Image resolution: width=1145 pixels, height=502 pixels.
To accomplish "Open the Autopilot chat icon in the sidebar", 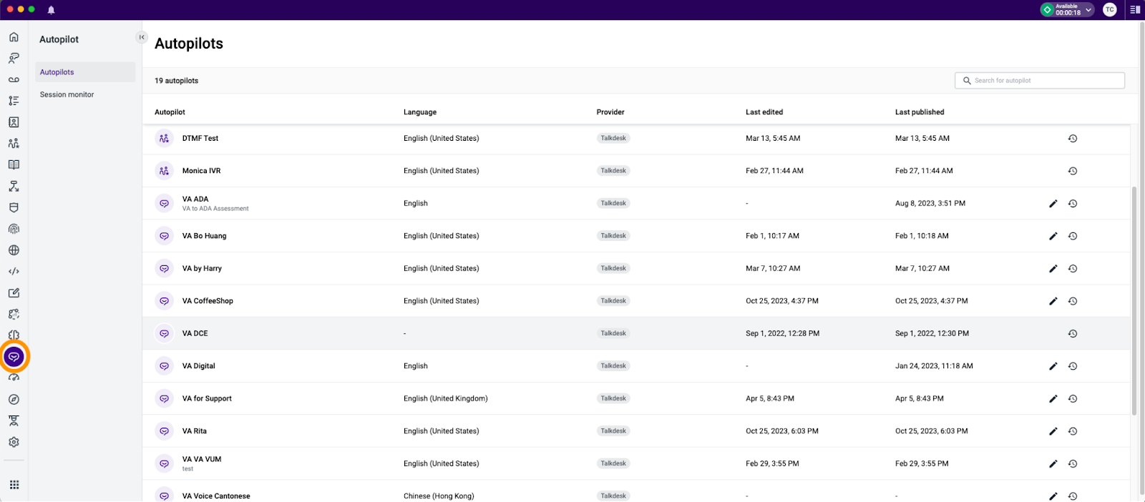I will click(x=14, y=357).
